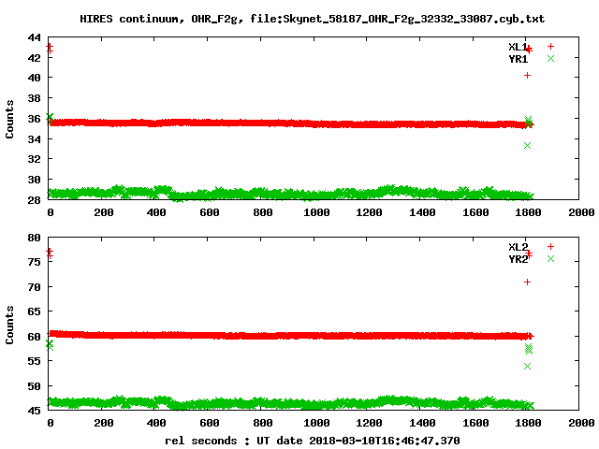Click the plot title naming the Skynet file
This screenshot has width=599, height=449.
tap(312, 19)
